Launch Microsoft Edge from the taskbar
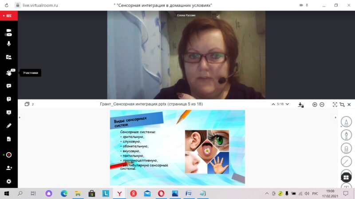This screenshot has width=355, height=199. point(64,193)
